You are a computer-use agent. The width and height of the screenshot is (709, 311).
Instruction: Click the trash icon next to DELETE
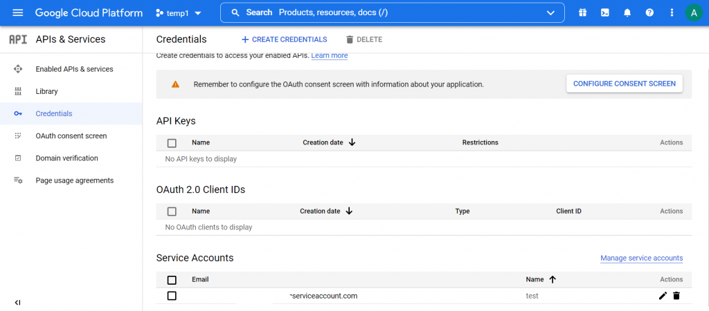(349, 39)
